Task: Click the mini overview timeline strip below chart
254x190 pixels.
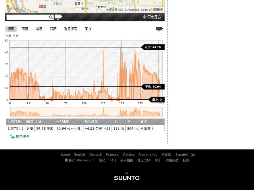Action: pyautogui.click(x=86, y=112)
